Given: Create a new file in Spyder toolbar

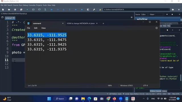Looking at the screenshot, I should tap(3, 10).
